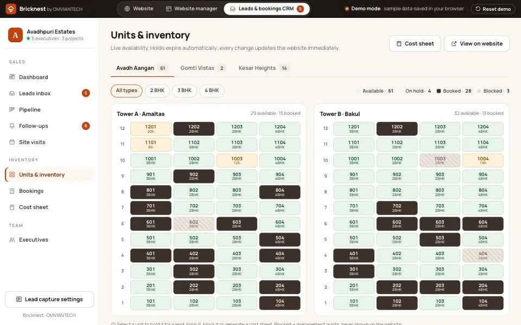
Task: Click the Website manager layout icon
Action: (168, 9)
